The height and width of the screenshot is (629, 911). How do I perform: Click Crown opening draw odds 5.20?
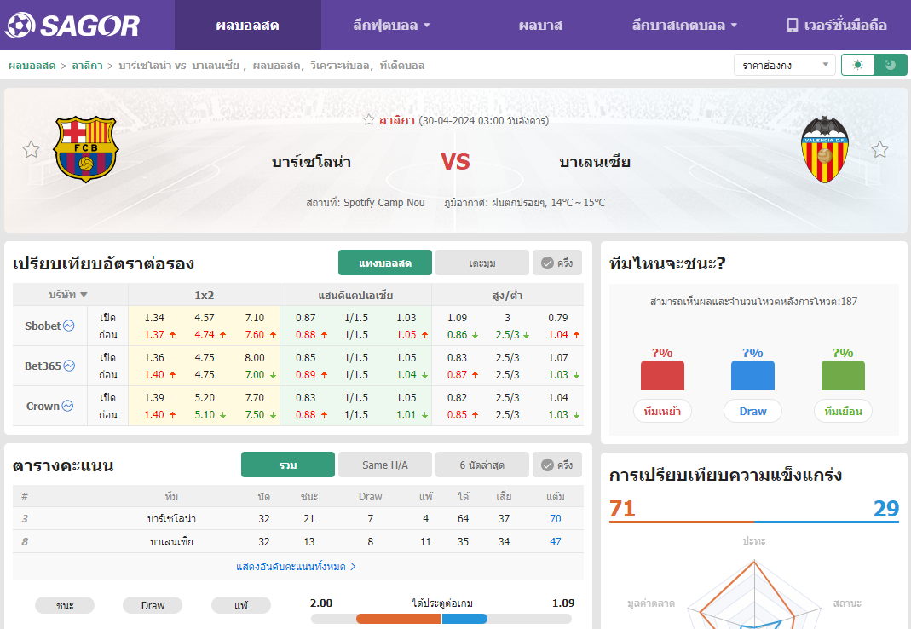(205, 398)
